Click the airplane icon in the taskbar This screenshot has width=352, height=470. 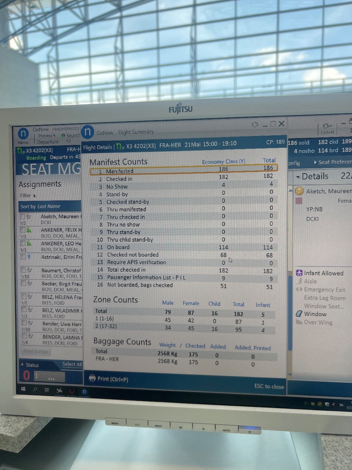coord(59,390)
